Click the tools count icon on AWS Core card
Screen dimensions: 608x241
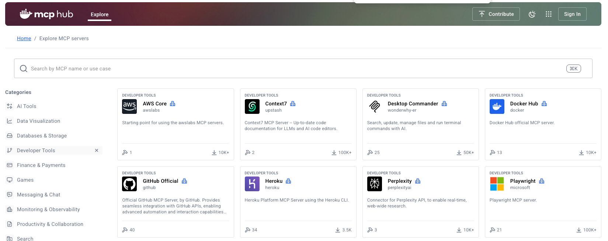pos(125,152)
